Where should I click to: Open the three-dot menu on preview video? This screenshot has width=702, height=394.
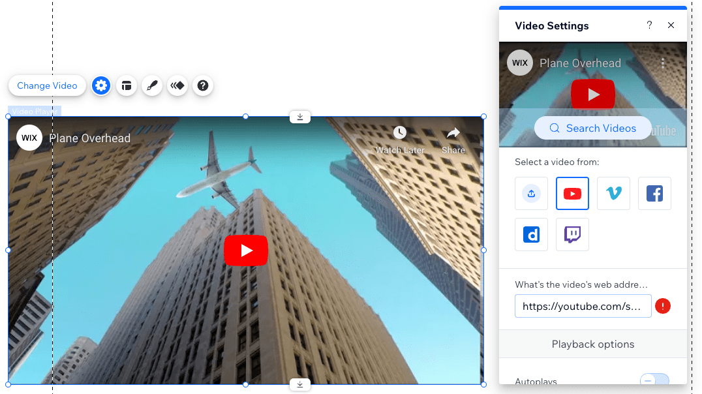click(663, 63)
